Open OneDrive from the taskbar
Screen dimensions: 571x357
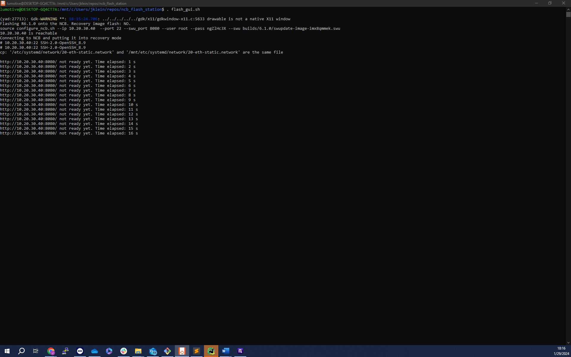tap(95, 351)
